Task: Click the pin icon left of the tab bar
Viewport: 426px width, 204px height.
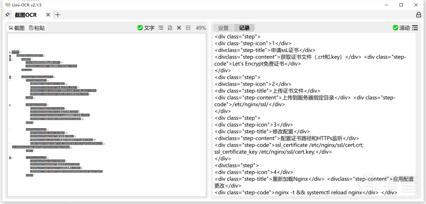Action: pyautogui.click(x=7, y=15)
